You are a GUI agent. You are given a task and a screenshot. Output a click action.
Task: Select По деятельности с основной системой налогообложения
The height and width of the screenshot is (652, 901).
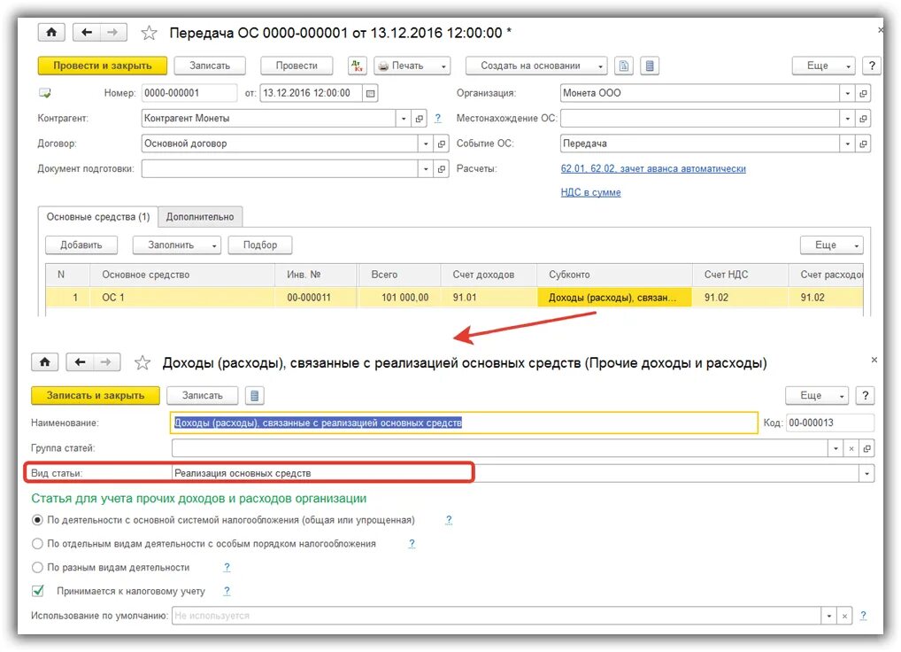pos(37,520)
